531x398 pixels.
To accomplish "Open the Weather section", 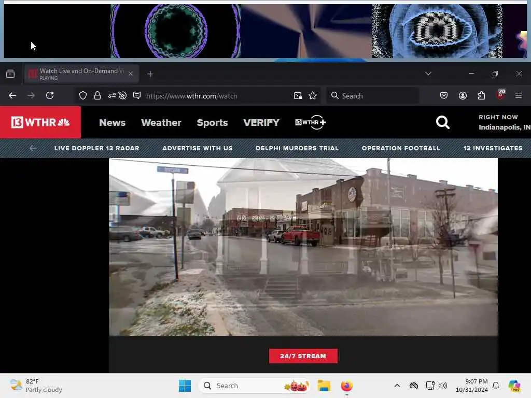I will [x=161, y=122].
